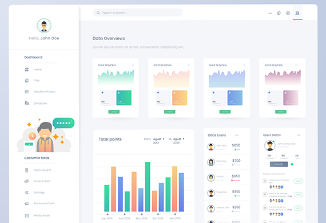Click the green card in first Card Graphics
Screen dimensions: 326x223
coord(124,98)
